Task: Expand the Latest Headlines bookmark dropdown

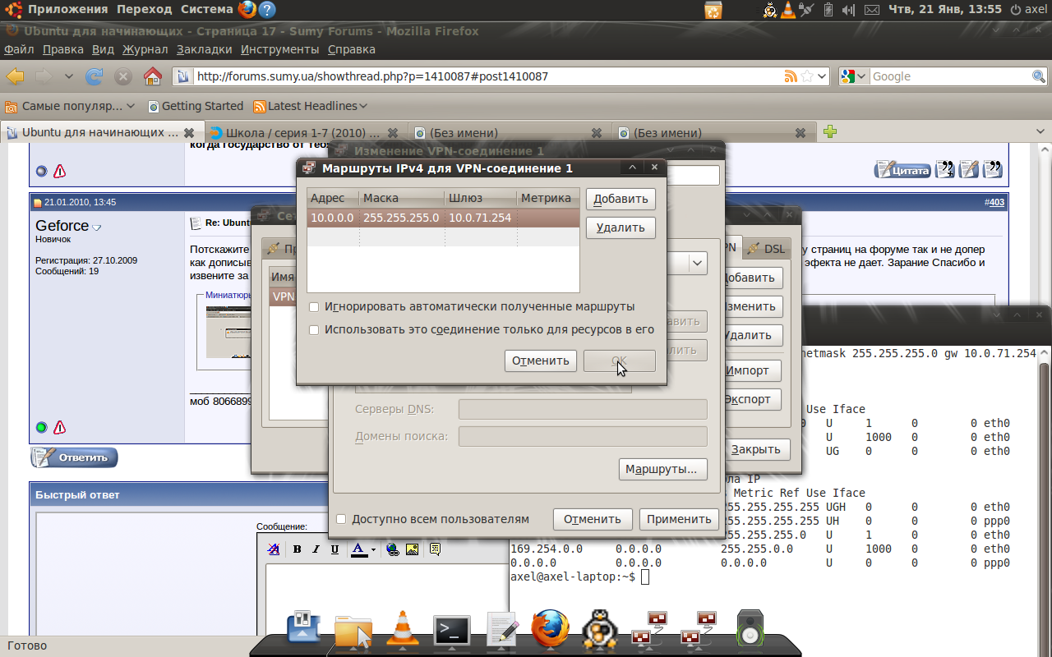Action: [363, 106]
